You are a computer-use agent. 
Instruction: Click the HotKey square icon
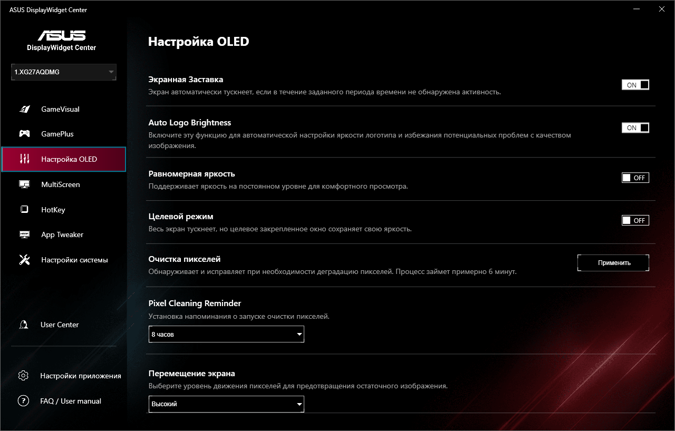(24, 210)
